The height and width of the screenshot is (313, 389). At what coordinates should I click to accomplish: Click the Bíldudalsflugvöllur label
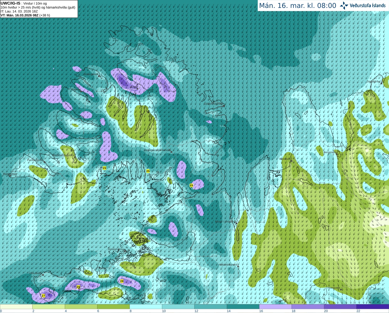(x=63, y=155)
